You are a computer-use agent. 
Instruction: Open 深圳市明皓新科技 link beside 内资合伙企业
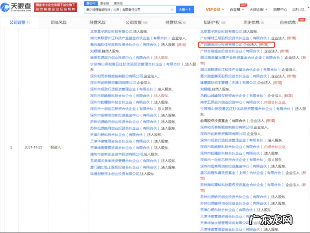click(x=231, y=147)
